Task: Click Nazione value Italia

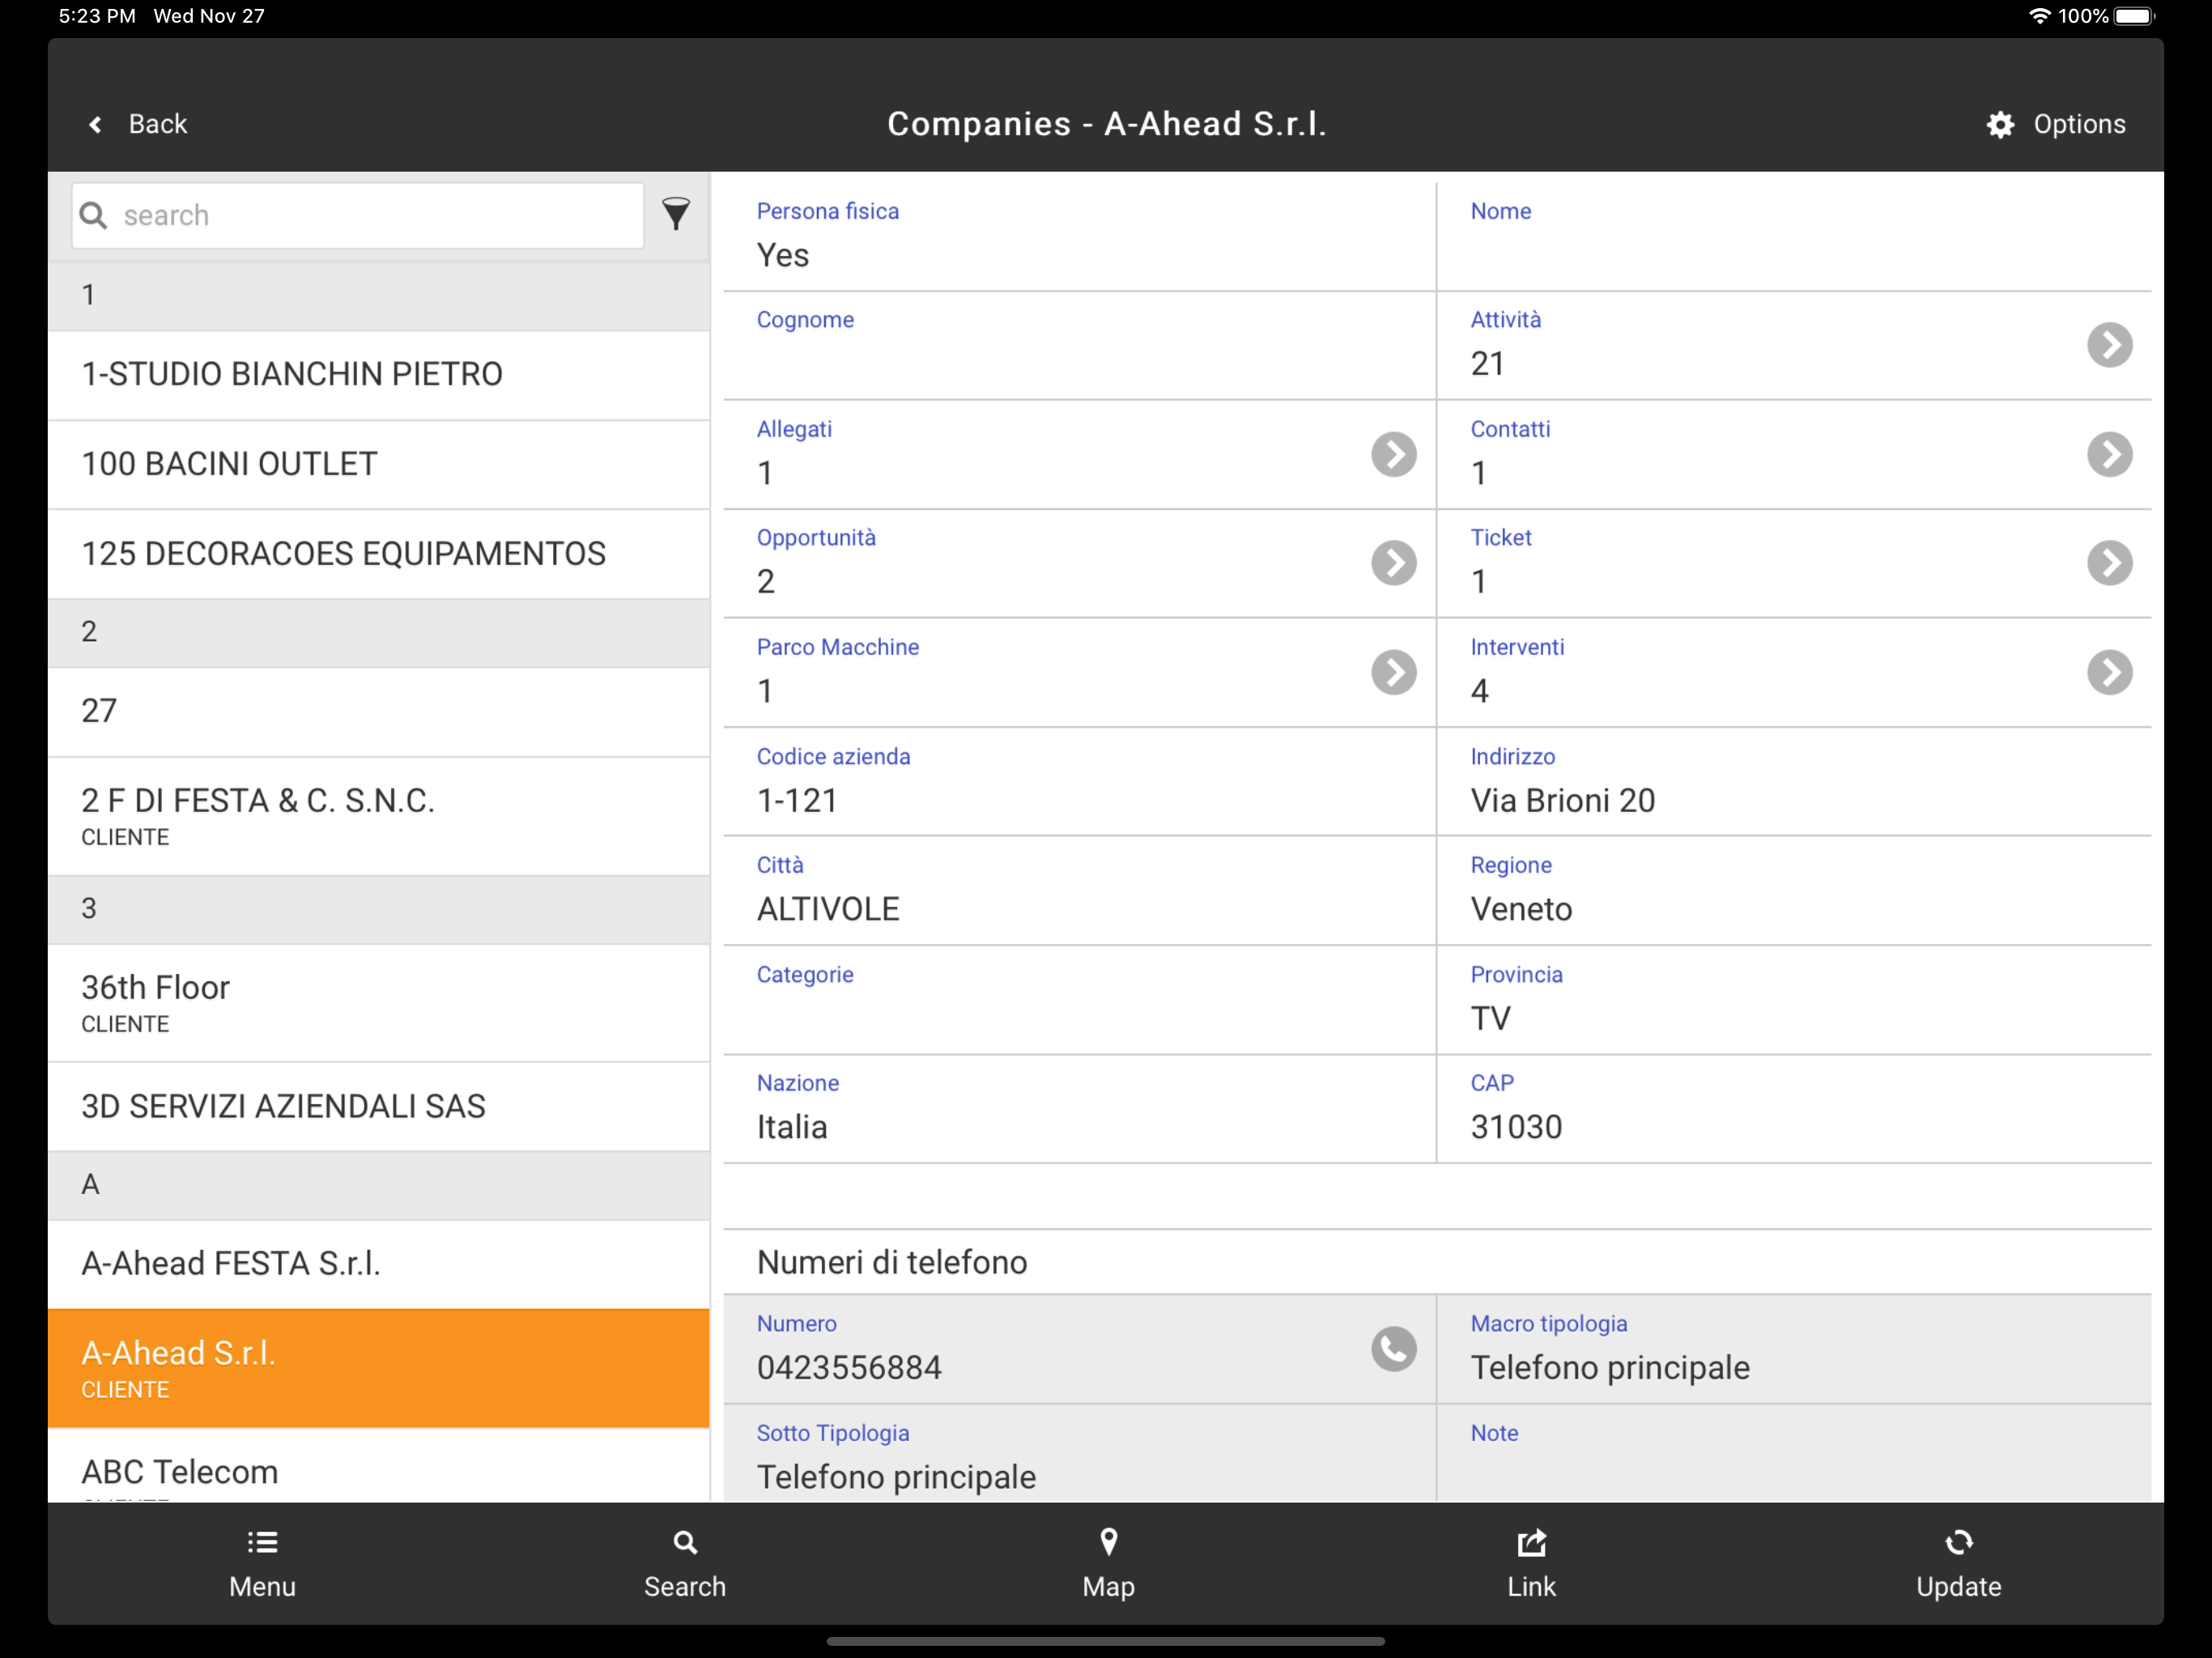Action: (x=792, y=1128)
